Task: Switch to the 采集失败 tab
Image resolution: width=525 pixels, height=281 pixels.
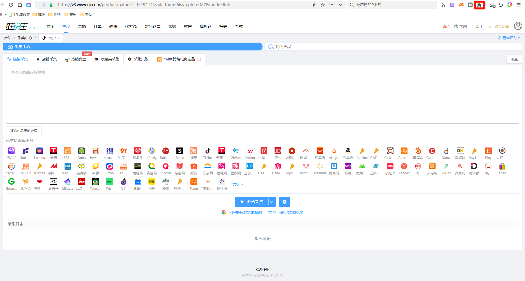Action: [x=138, y=59]
